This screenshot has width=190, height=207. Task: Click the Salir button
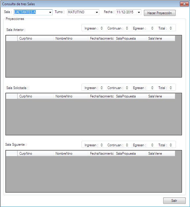point(174,201)
